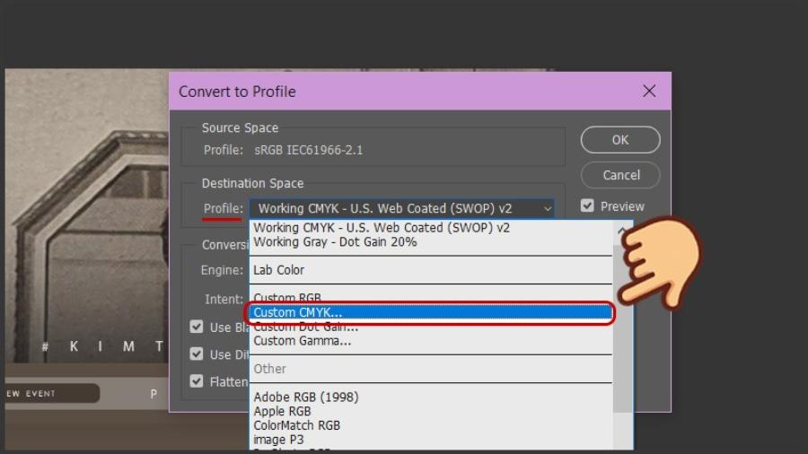Pick the image P3 profile
The width and height of the screenshot is (808, 454).
278,440
